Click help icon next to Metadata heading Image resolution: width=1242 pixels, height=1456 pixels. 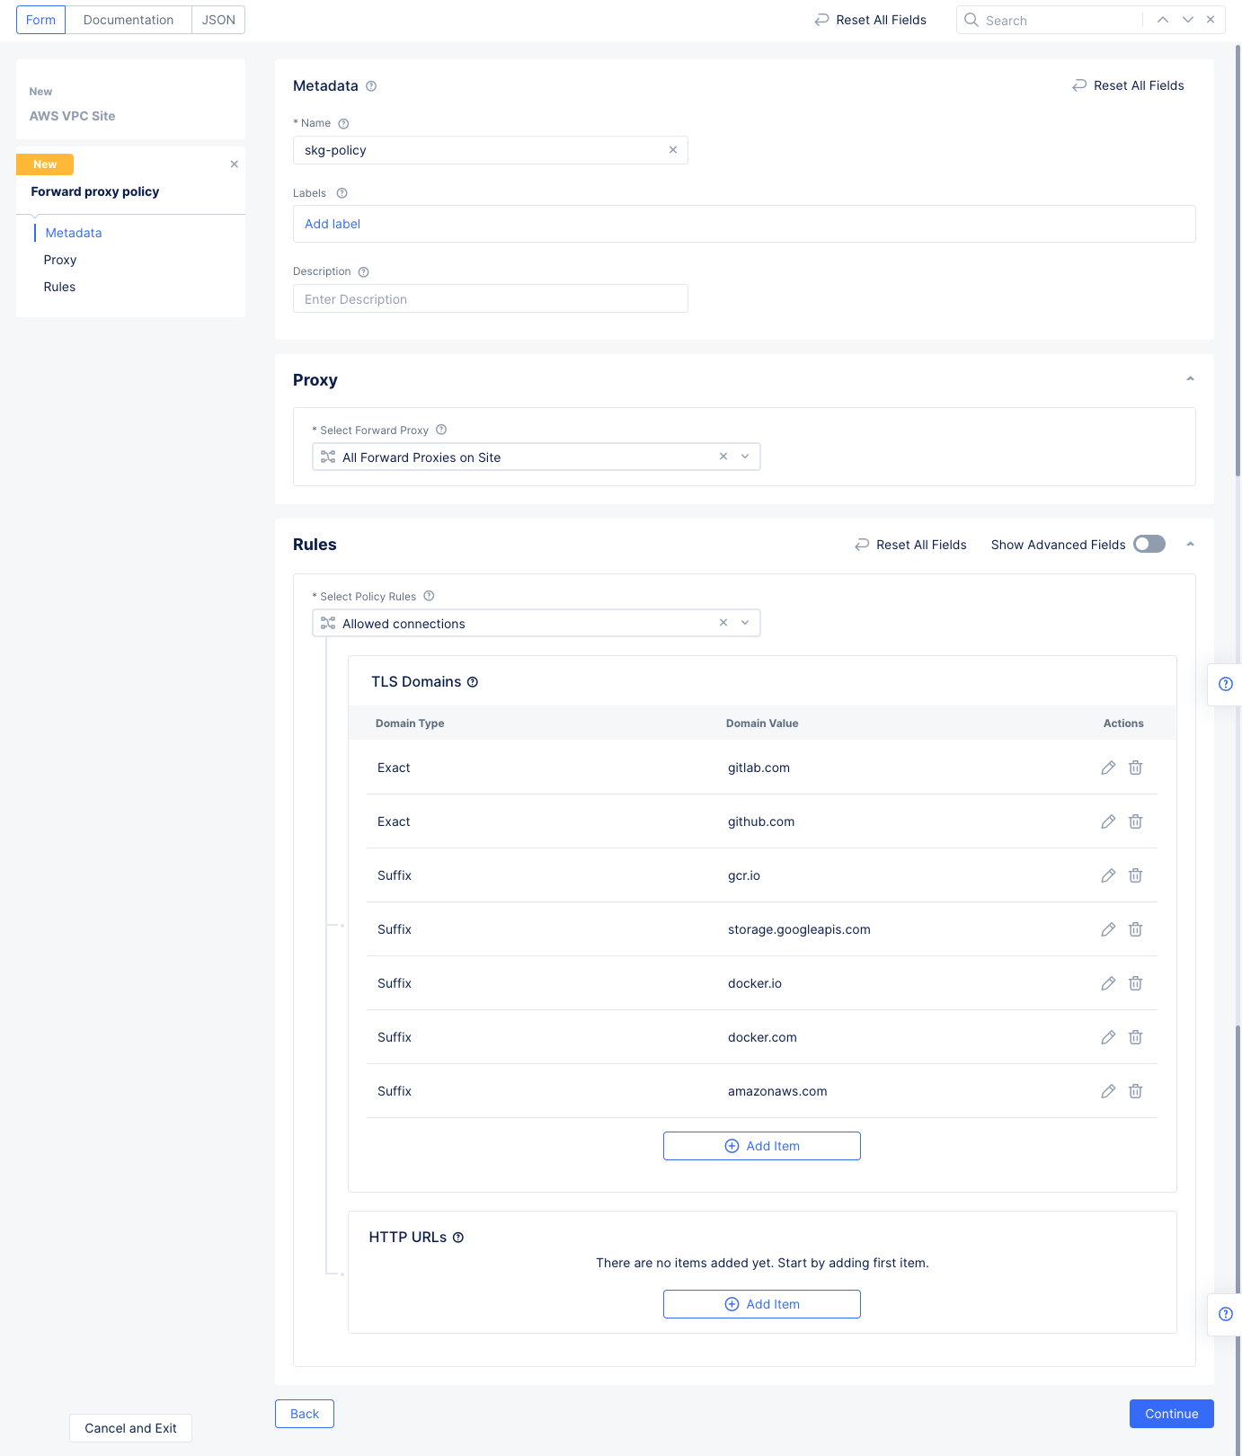(x=371, y=86)
